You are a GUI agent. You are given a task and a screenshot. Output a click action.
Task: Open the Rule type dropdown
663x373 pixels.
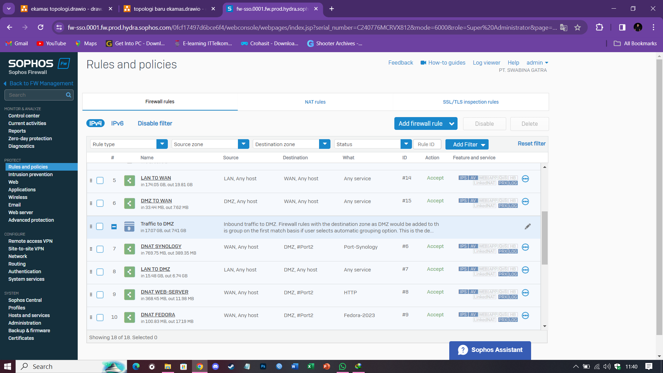tap(162, 144)
